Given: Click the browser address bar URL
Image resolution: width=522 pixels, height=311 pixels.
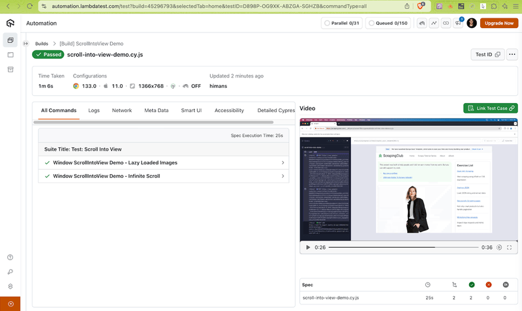Looking at the screenshot, I should pos(209,6).
